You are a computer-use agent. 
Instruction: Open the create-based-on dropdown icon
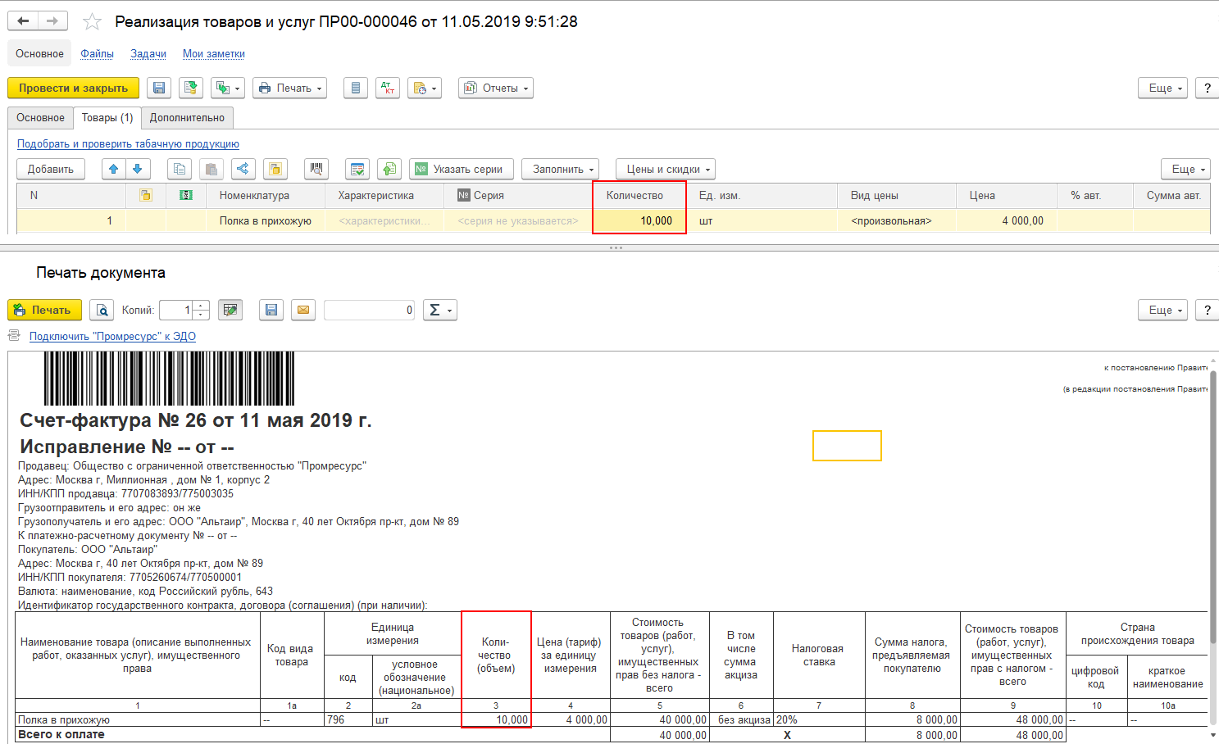click(x=228, y=88)
